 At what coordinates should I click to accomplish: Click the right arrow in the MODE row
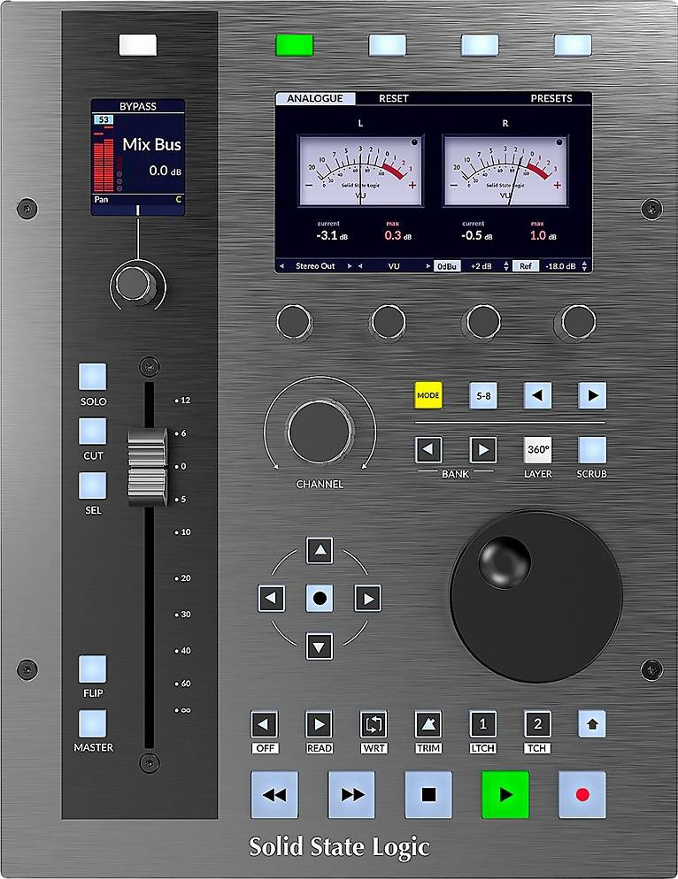pyautogui.click(x=592, y=395)
